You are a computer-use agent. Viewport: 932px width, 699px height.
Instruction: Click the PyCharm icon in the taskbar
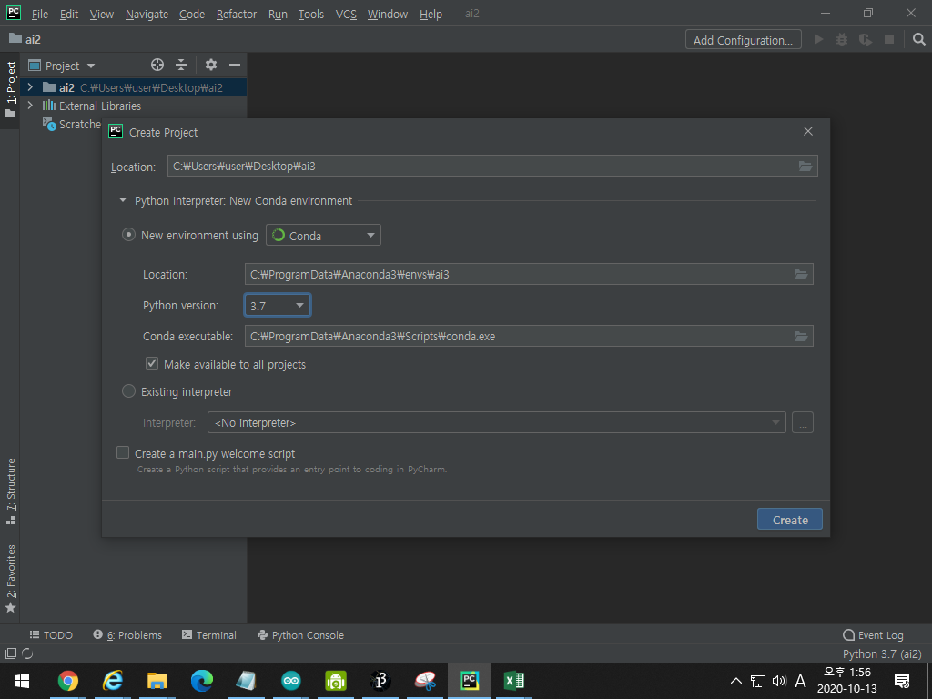click(469, 681)
